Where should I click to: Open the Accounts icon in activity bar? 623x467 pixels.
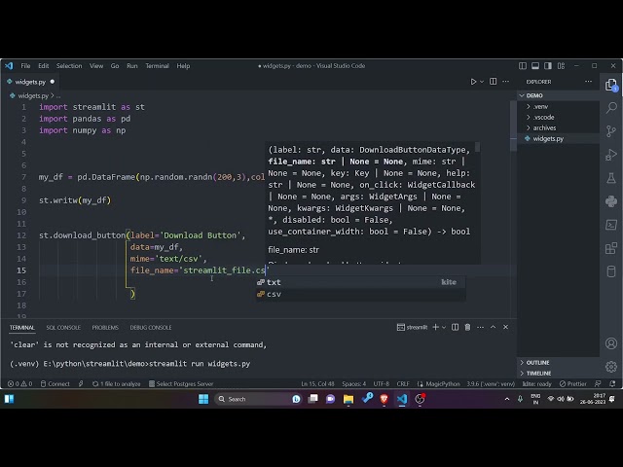(x=611, y=343)
